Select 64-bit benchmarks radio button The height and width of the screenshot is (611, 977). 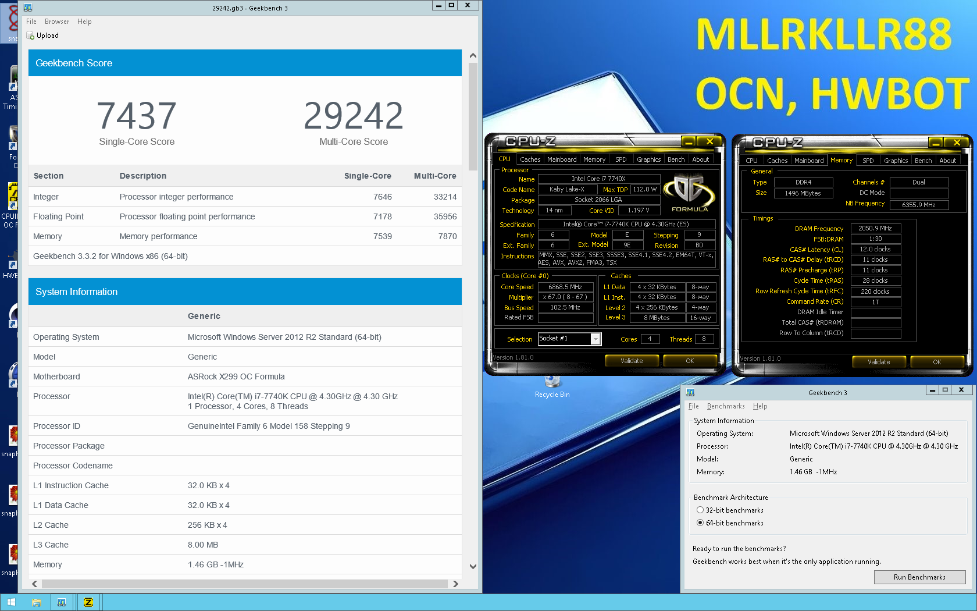click(700, 523)
